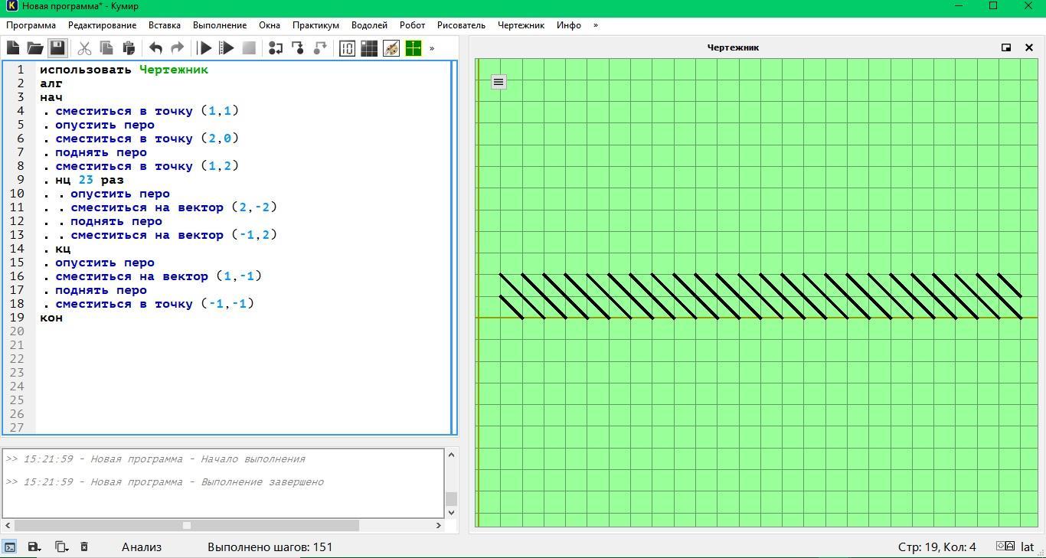Step out of algorithm

pos(320,48)
